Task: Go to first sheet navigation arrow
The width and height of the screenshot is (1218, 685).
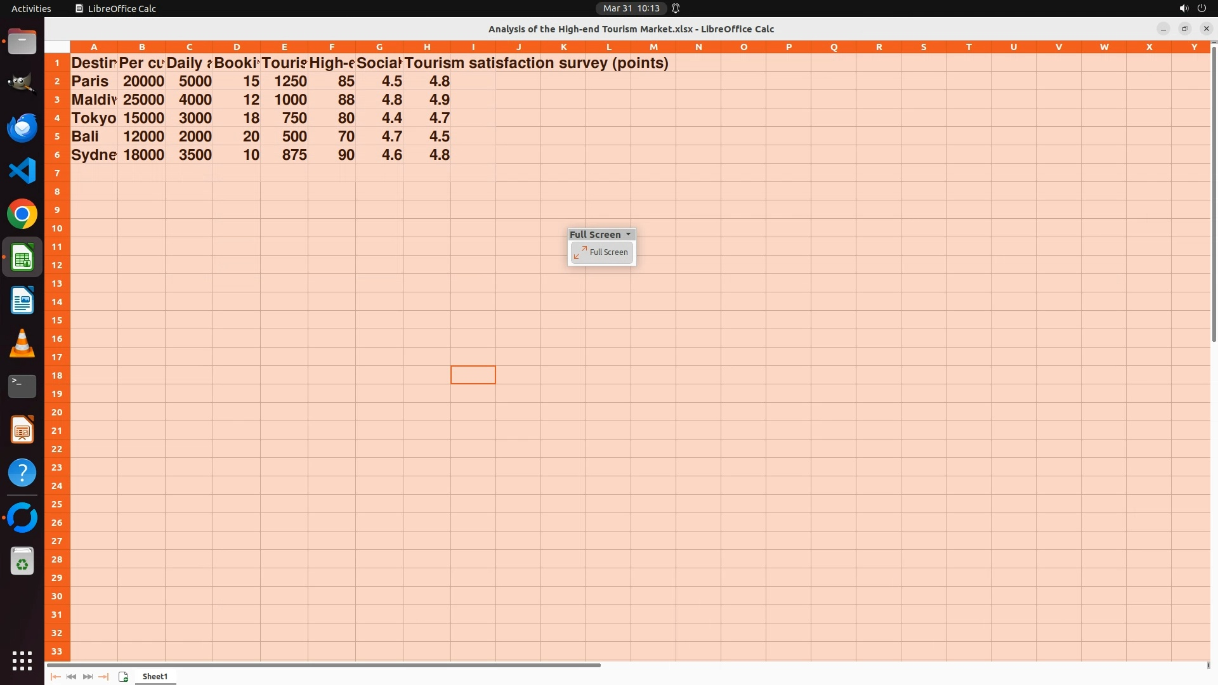Action: click(56, 677)
